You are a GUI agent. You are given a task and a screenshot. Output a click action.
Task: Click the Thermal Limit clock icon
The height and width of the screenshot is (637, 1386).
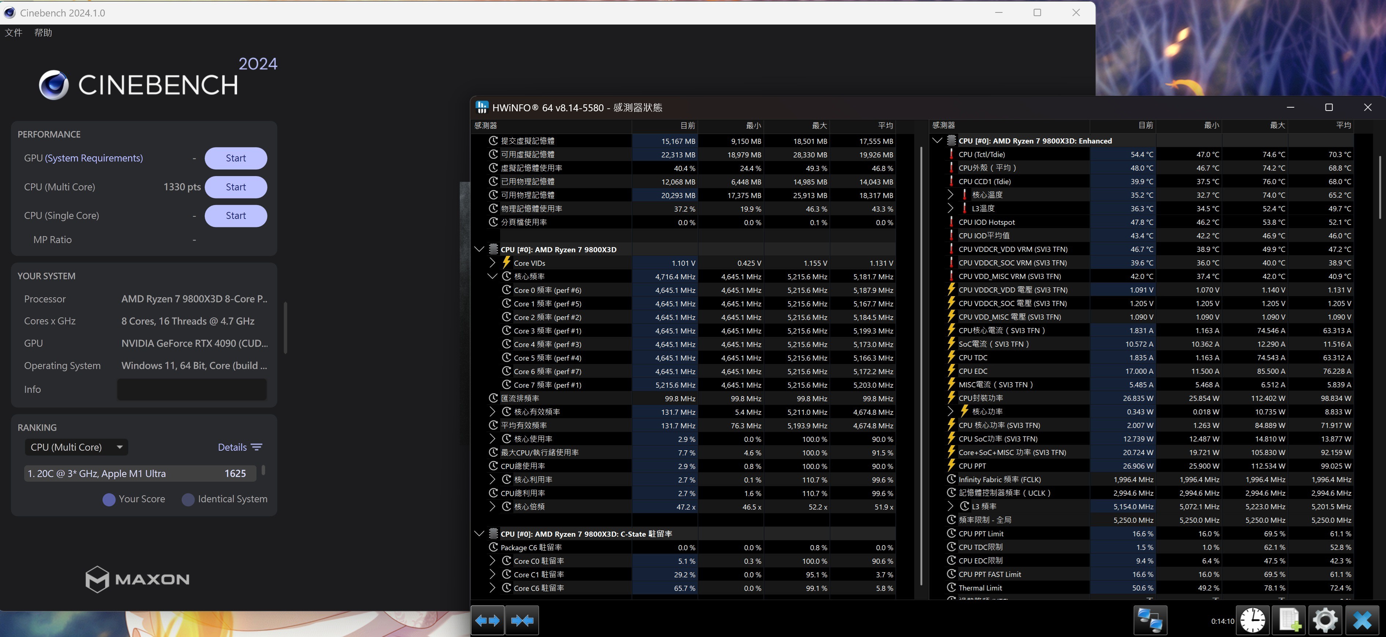951,588
